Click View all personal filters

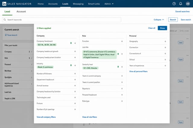(138, 72)
